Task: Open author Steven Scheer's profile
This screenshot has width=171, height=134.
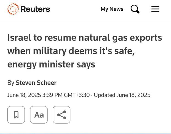Action: point(36,83)
